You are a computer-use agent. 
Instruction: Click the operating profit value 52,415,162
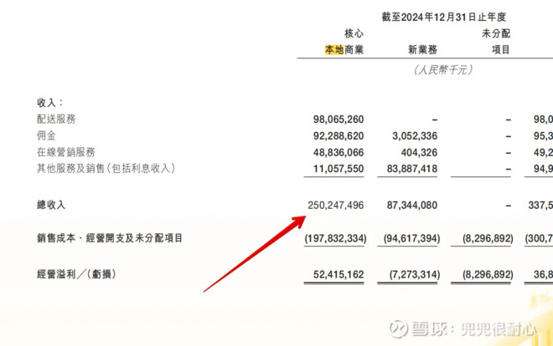pyautogui.click(x=339, y=275)
